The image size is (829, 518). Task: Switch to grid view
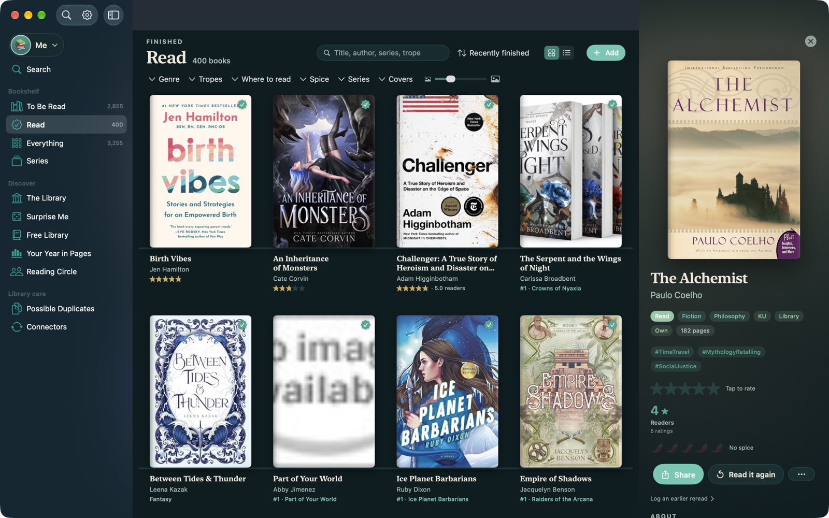click(552, 53)
